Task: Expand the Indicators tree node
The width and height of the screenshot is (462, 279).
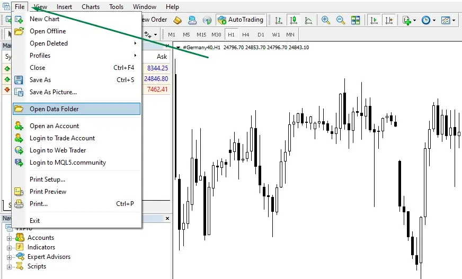Action: click(x=9, y=248)
